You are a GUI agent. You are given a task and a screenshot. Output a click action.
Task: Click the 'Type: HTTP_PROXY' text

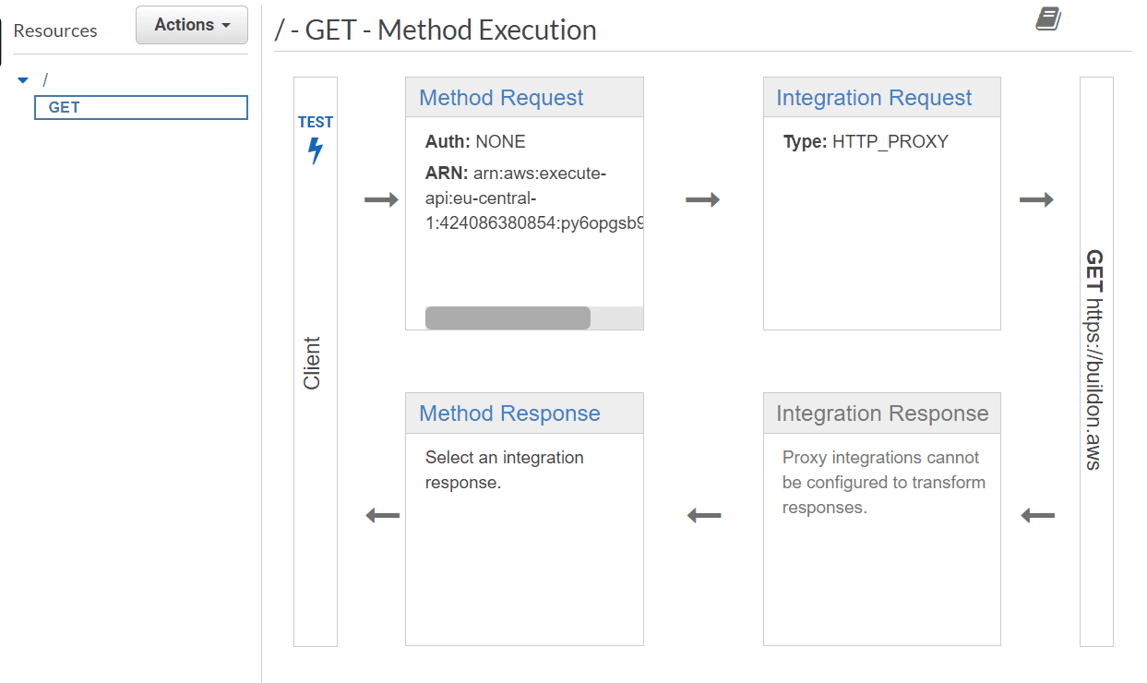(x=866, y=142)
